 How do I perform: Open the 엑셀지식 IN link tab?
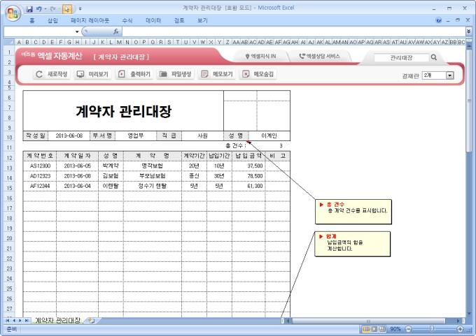pos(260,57)
